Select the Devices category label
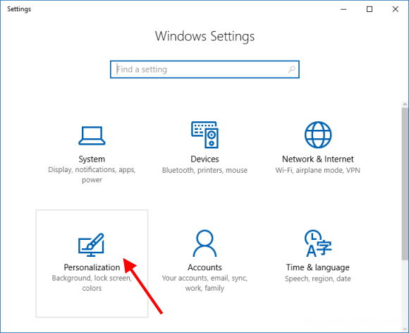Screen dimensions: 409x333 pyautogui.click(x=204, y=159)
